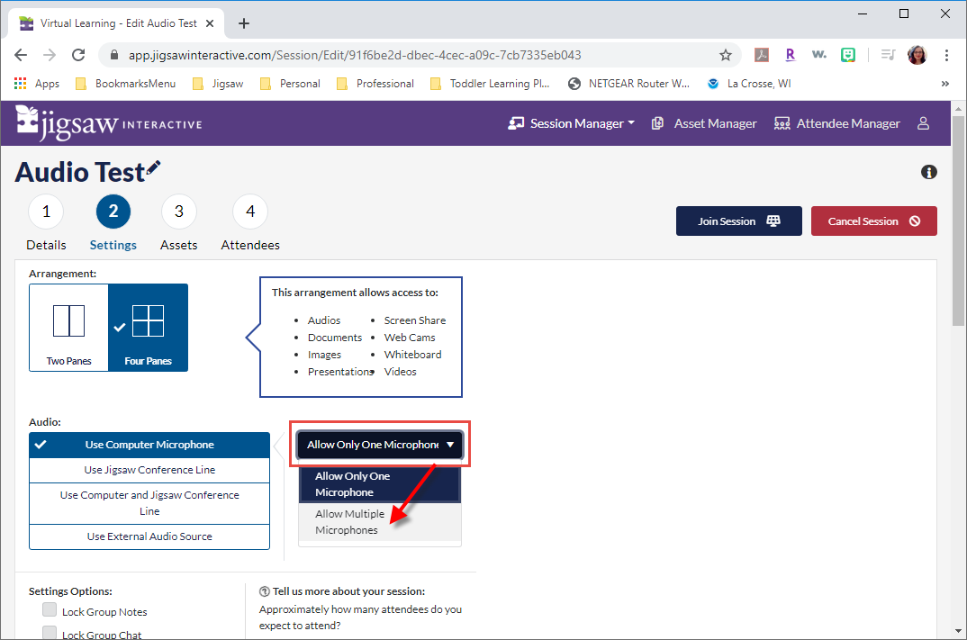Click the user profile icon in header

(923, 123)
